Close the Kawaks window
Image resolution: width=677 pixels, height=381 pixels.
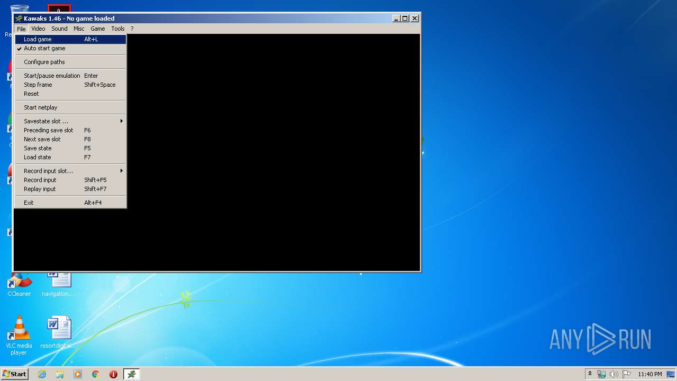[415, 19]
